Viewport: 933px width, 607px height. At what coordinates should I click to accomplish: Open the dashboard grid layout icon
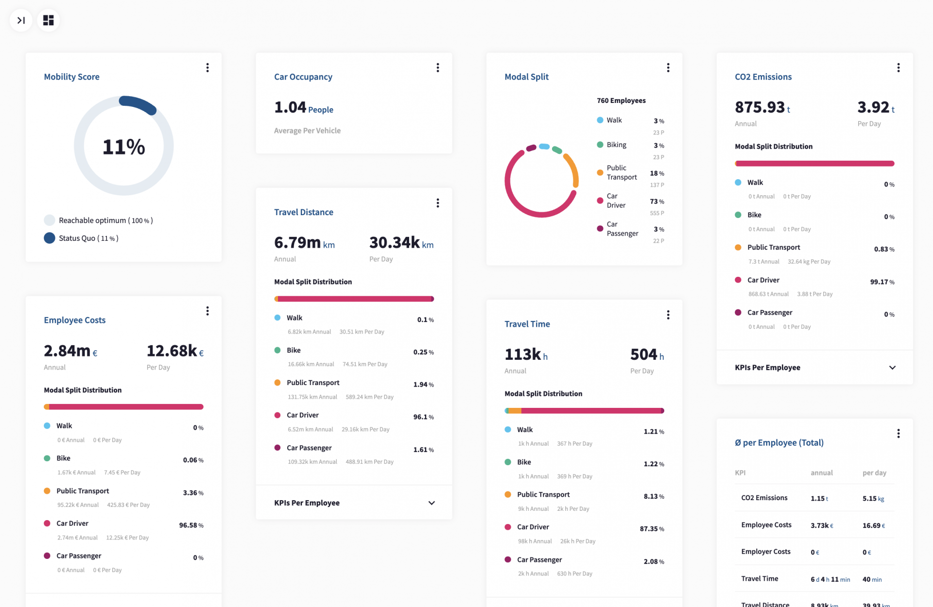coord(49,20)
